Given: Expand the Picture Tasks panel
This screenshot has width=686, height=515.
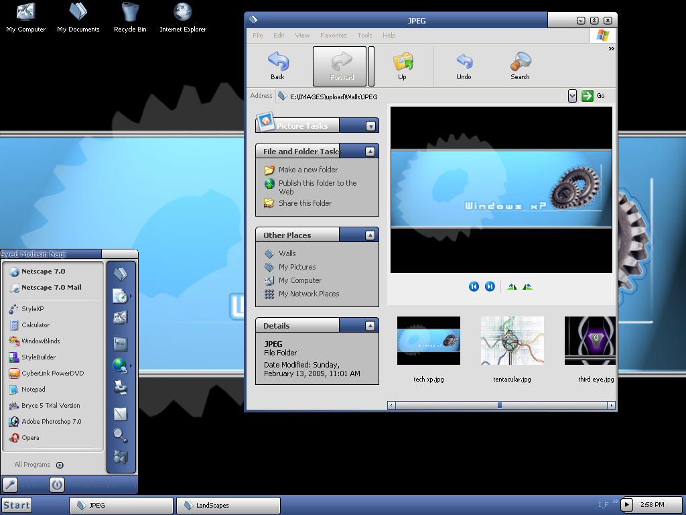Looking at the screenshot, I should pyautogui.click(x=371, y=127).
